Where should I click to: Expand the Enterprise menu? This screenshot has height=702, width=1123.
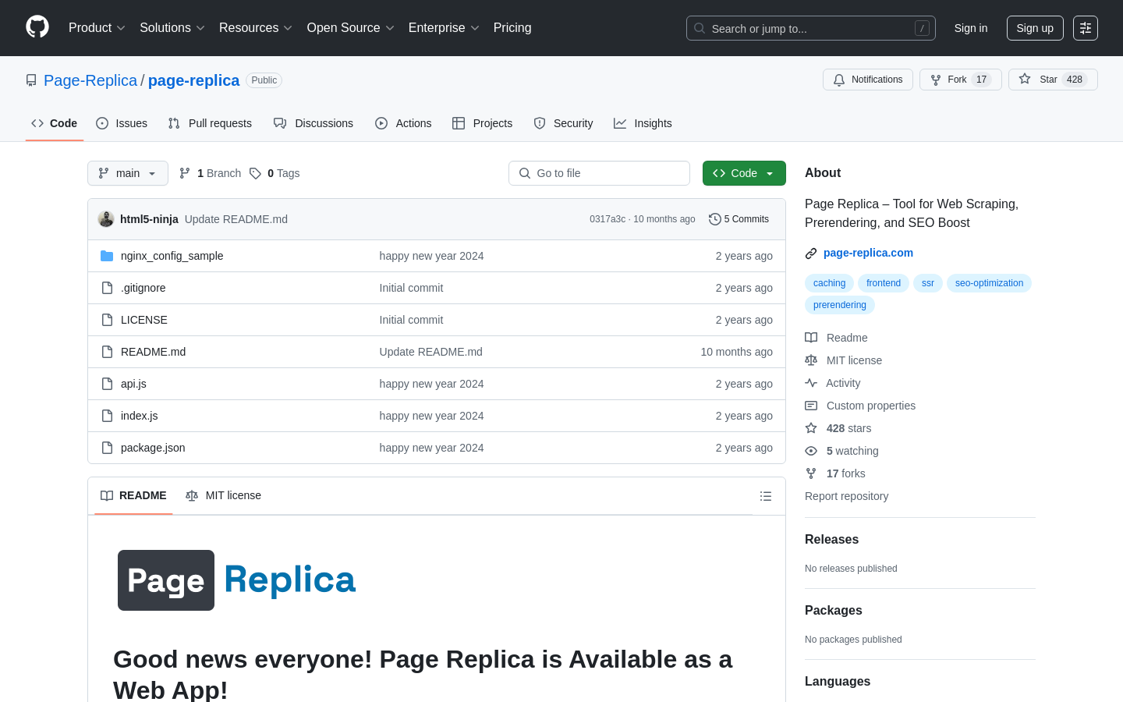click(x=444, y=28)
